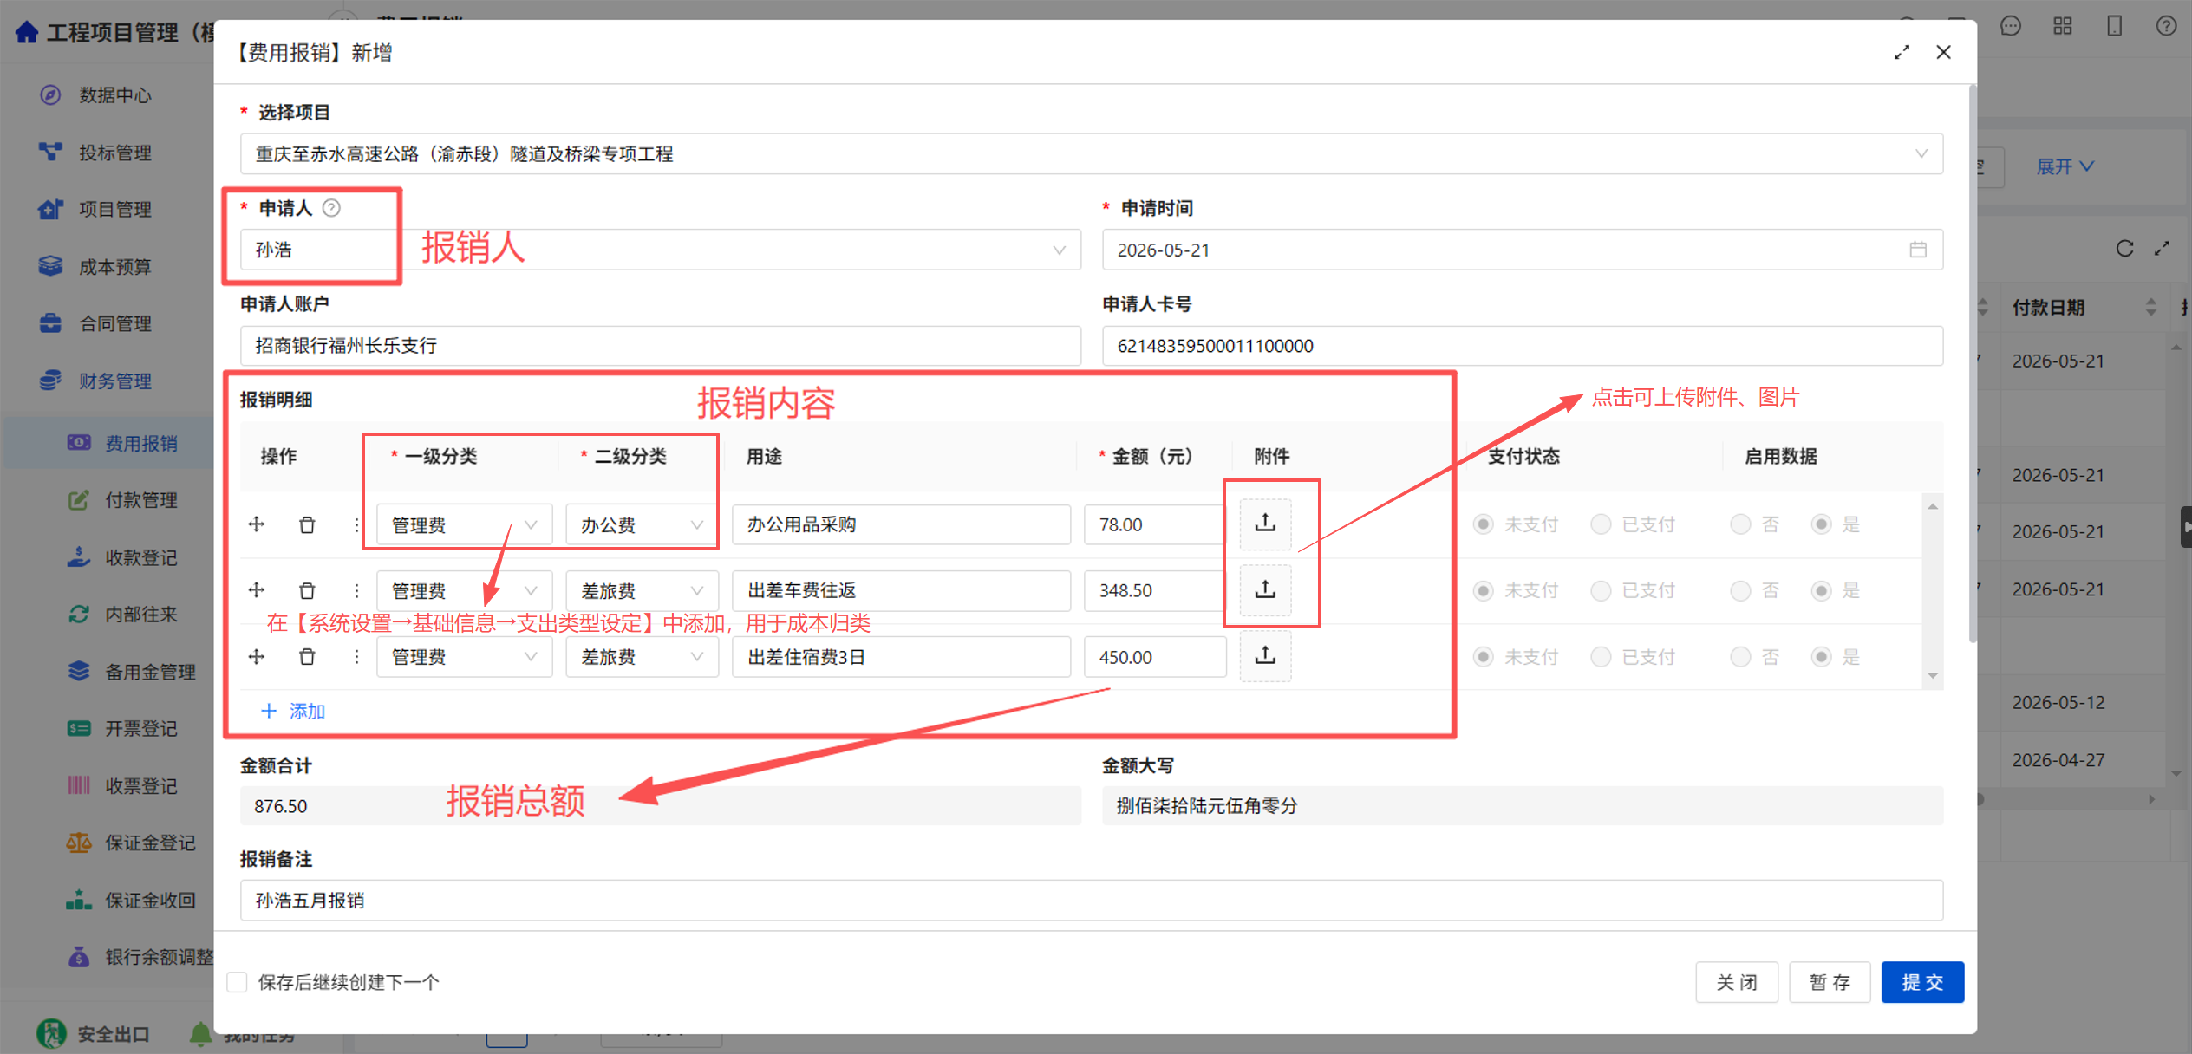2192x1054 pixels.
Task: Open 二级分类 dropdown in 出差车费往返 row
Action: pos(642,590)
